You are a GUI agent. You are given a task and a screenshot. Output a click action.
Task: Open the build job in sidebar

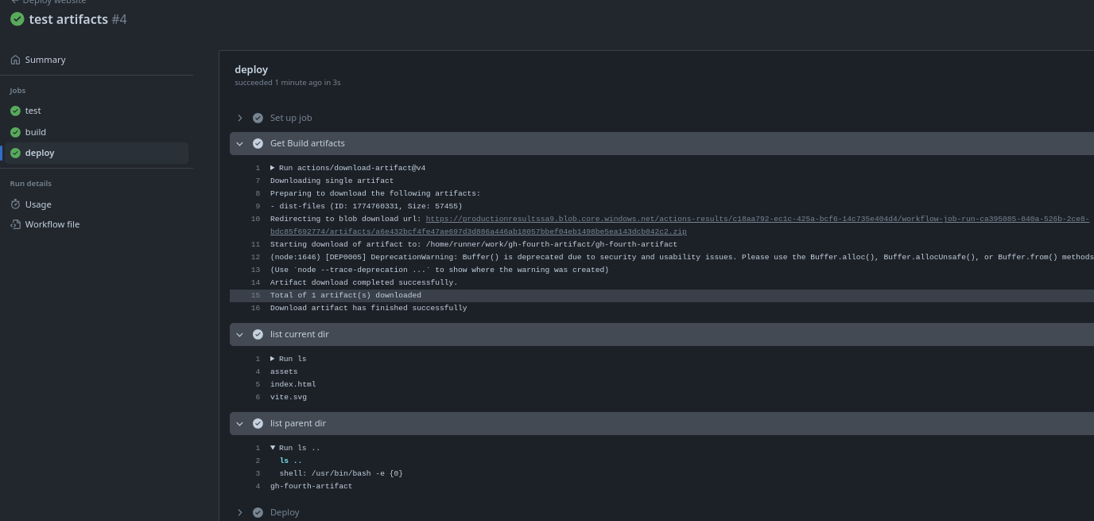click(36, 132)
